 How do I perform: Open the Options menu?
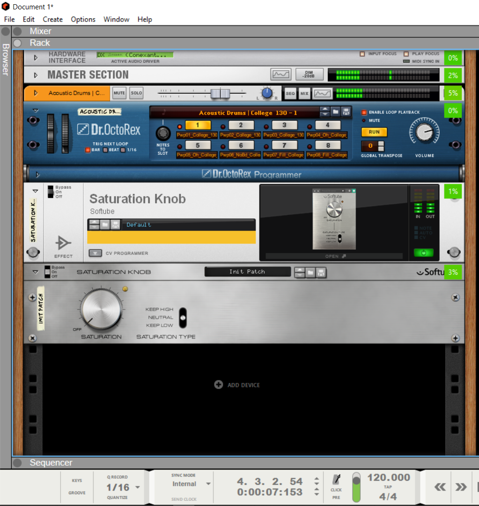[x=83, y=19]
